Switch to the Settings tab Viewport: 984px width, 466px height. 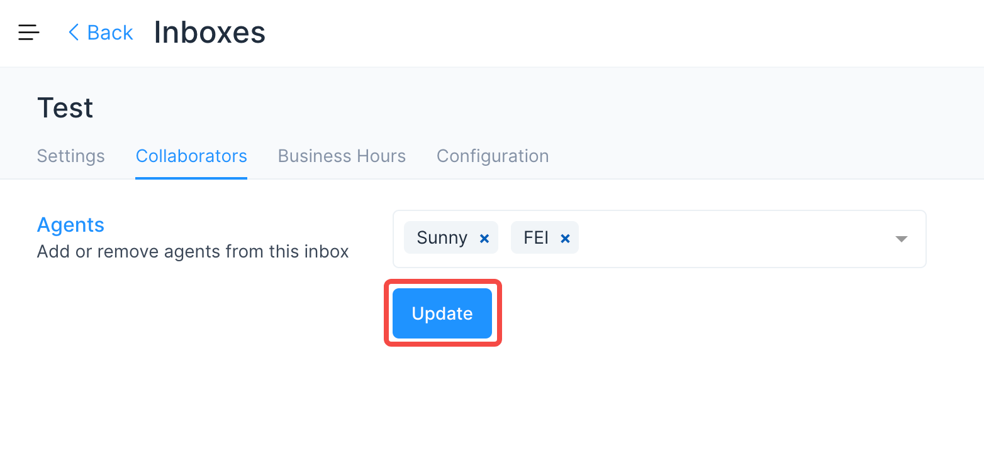pos(70,156)
